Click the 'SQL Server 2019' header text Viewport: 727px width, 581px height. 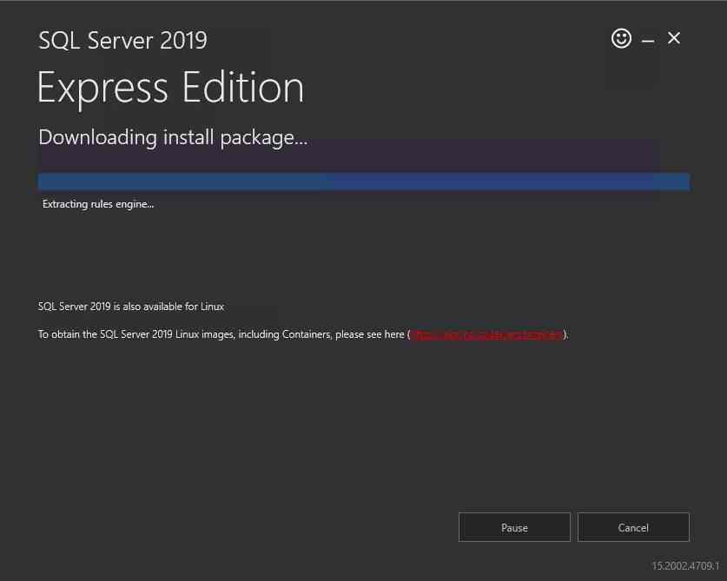(x=122, y=40)
